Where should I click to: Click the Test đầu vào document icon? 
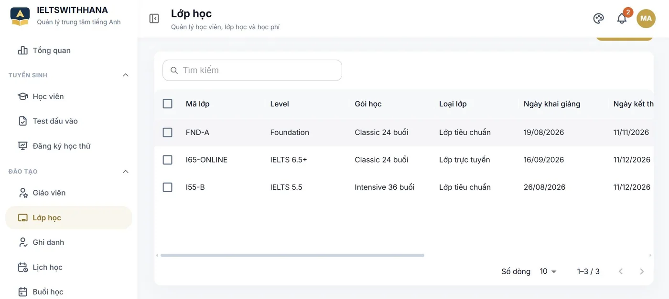click(x=22, y=121)
